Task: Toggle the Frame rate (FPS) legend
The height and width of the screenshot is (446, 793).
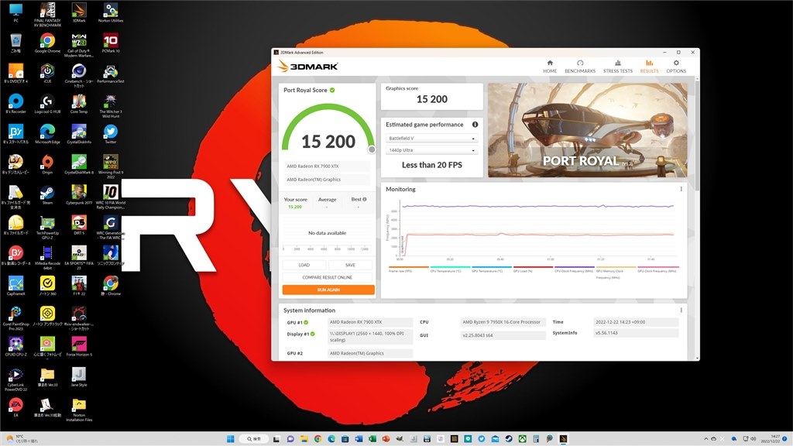Action: tap(409, 269)
